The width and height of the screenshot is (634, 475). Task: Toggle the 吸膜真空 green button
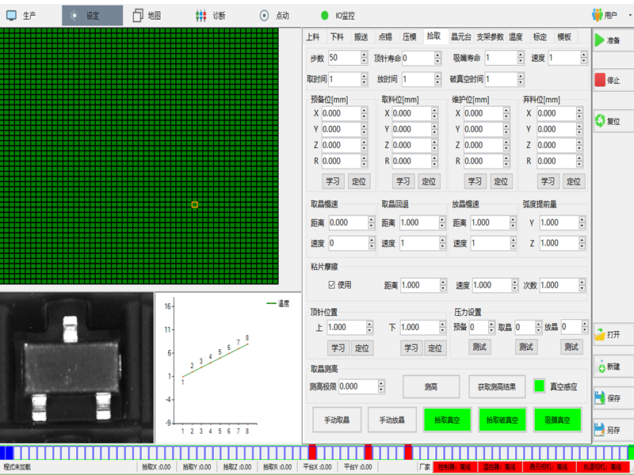click(x=558, y=420)
